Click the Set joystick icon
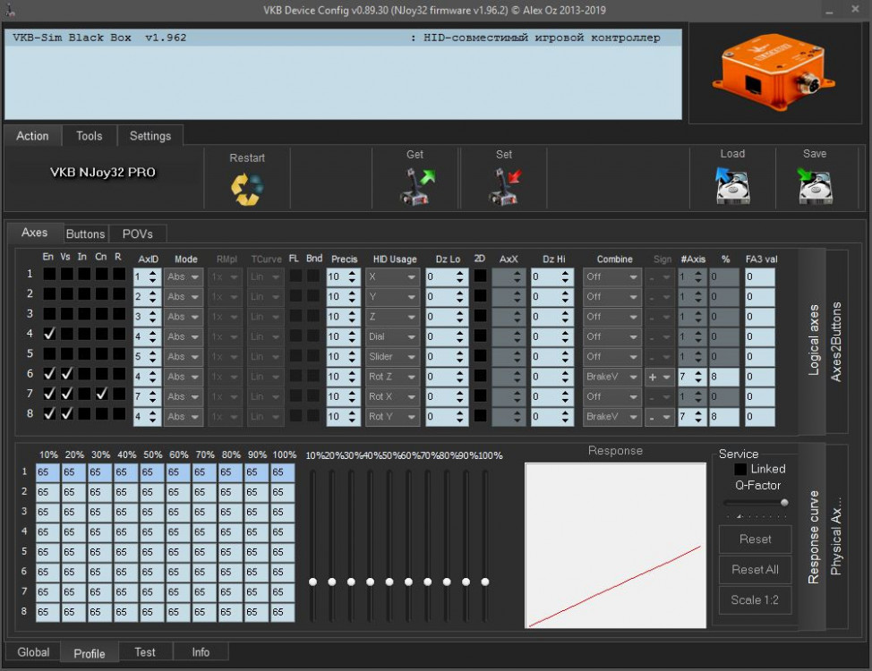The width and height of the screenshot is (872, 671). click(x=504, y=187)
